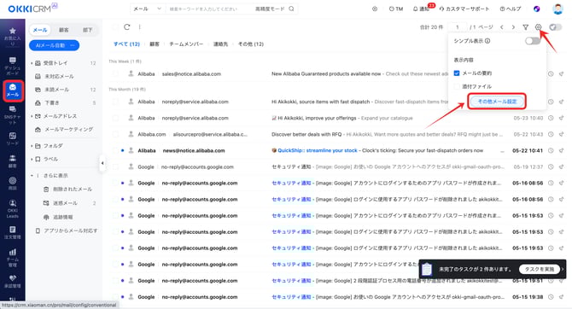Click the filter funnel icon

pyautogui.click(x=525, y=27)
